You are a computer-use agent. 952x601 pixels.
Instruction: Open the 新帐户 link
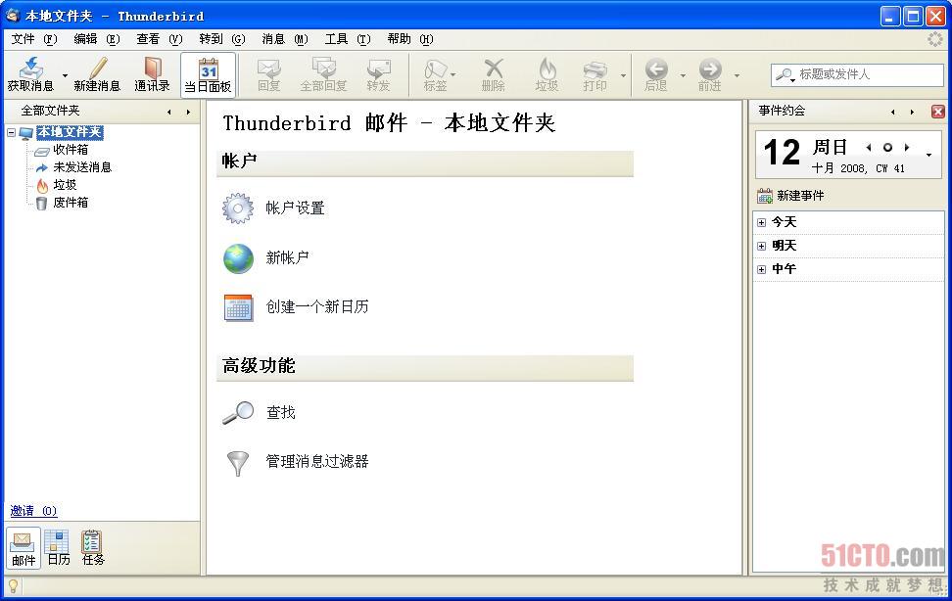(x=287, y=258)
